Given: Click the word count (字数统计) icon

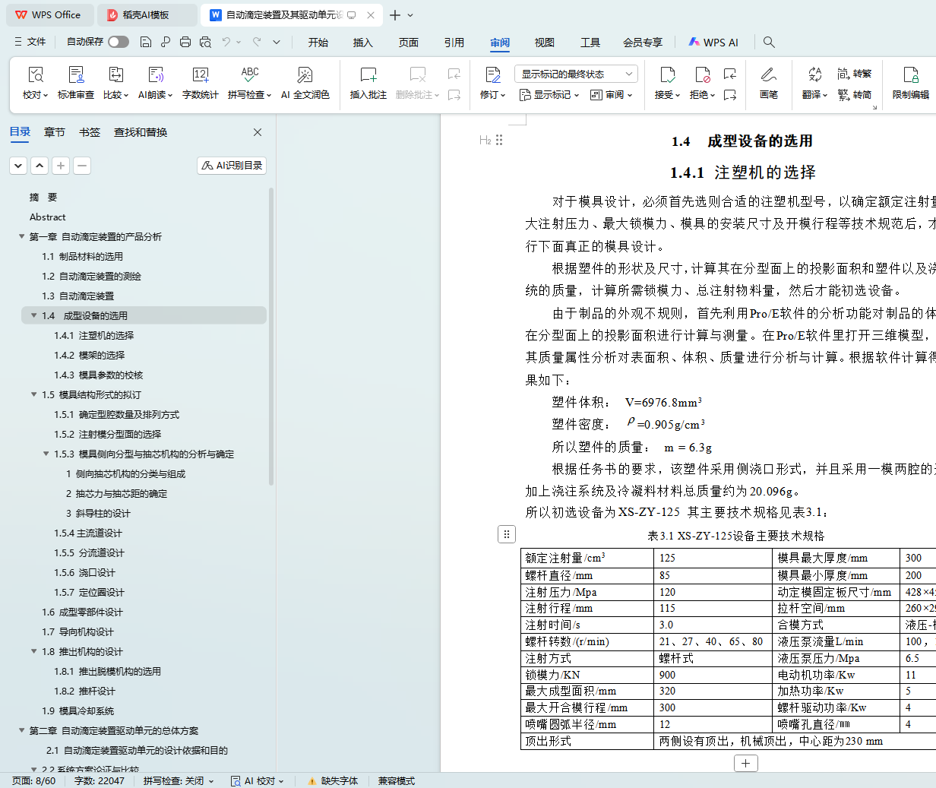Looking at the screenshot, I should 200,75.
